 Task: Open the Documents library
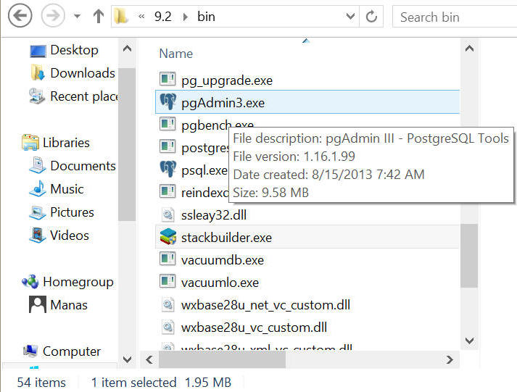pos(83,166)
